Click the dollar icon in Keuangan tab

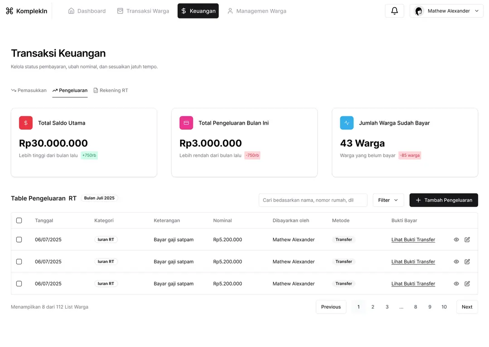click(x=184, y=11)
